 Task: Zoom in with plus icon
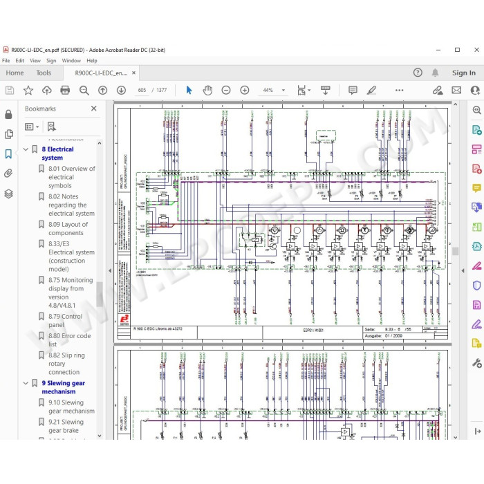click(x=245, y=90)
